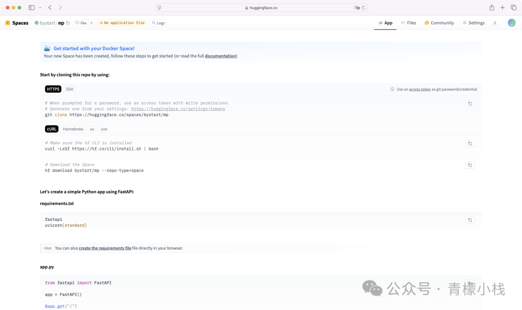Open the three-dot more options menu
522x310 pixels.
coord(495,23)
